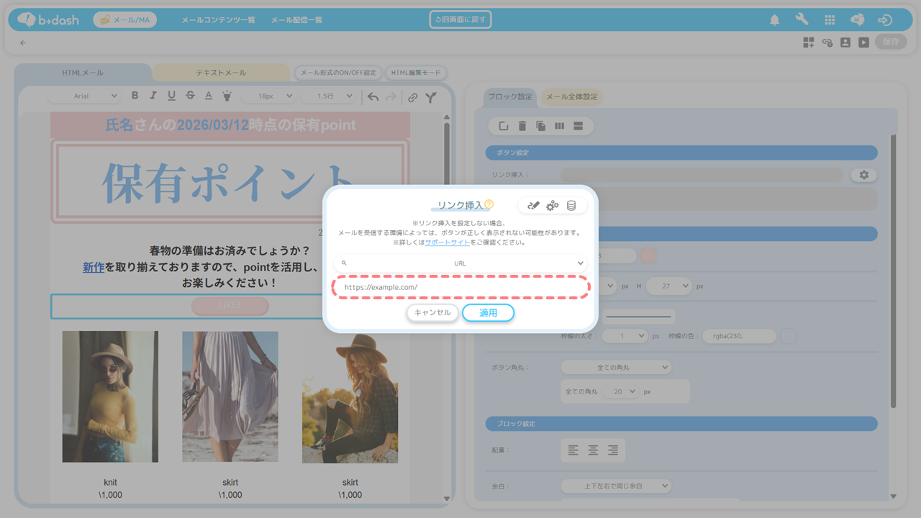The image size is (921, 518).
Task: Click the 適用 apply button
Action: click(488, 313)
